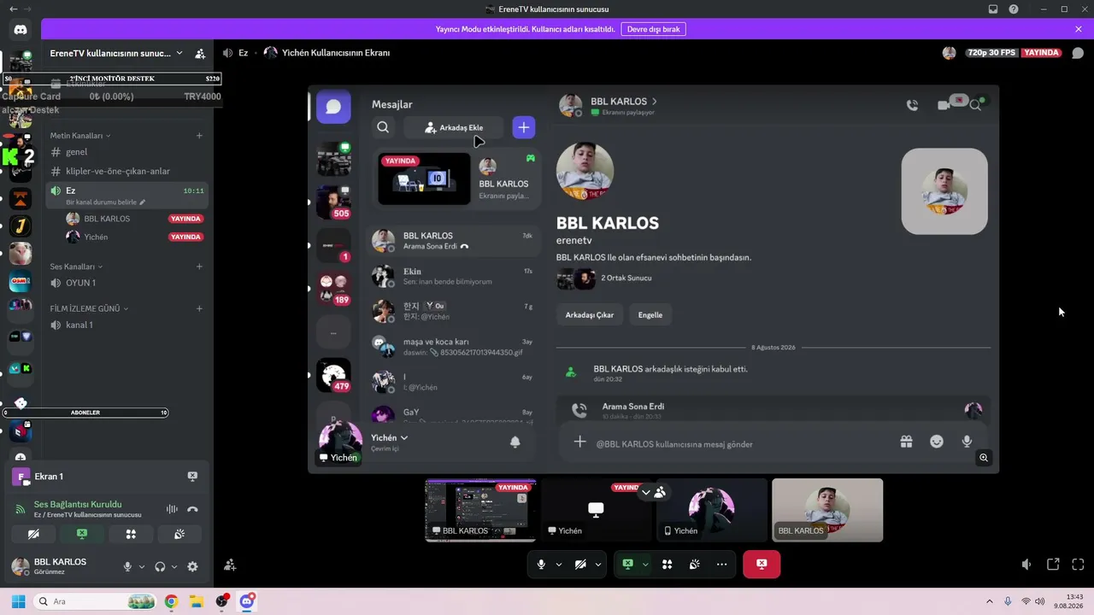Open screen share options chevron in call controls
1094x615 pixels.
click(x=645, y=565)
